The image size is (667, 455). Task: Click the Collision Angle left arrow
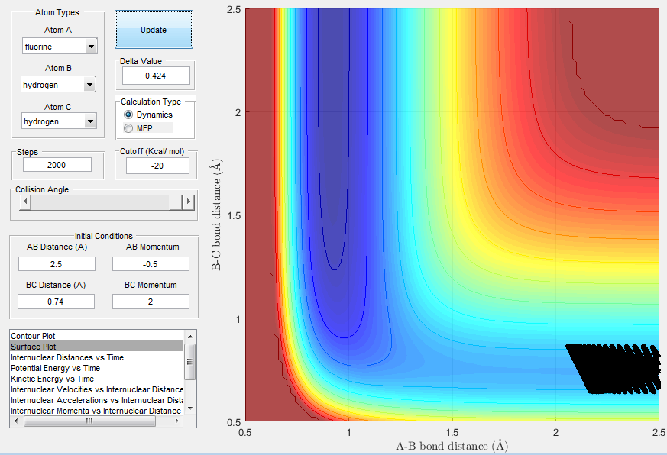25,202
